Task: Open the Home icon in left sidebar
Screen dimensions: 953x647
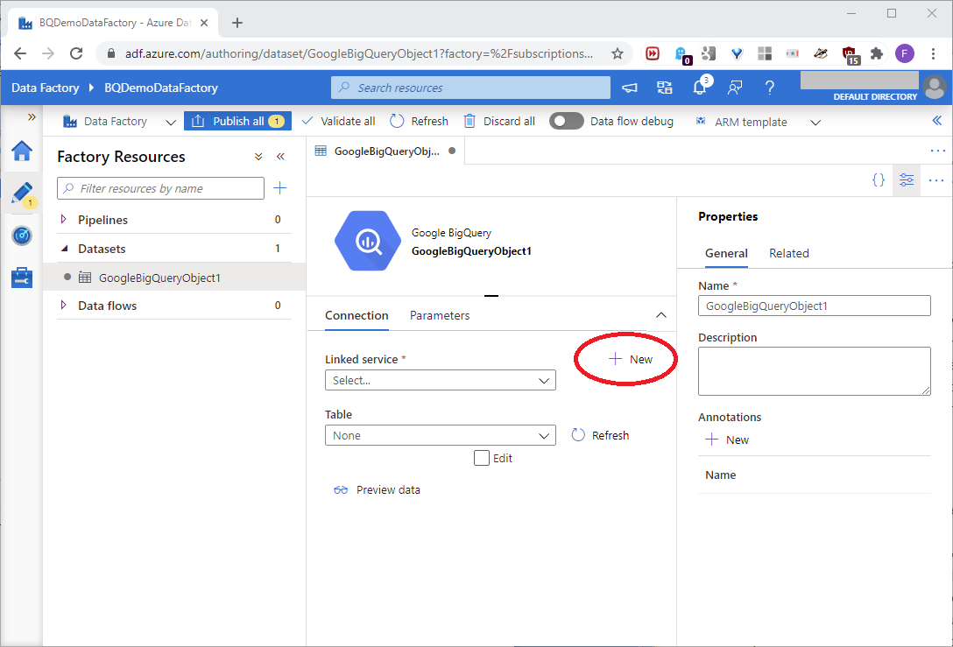Action: pos(22,151)
